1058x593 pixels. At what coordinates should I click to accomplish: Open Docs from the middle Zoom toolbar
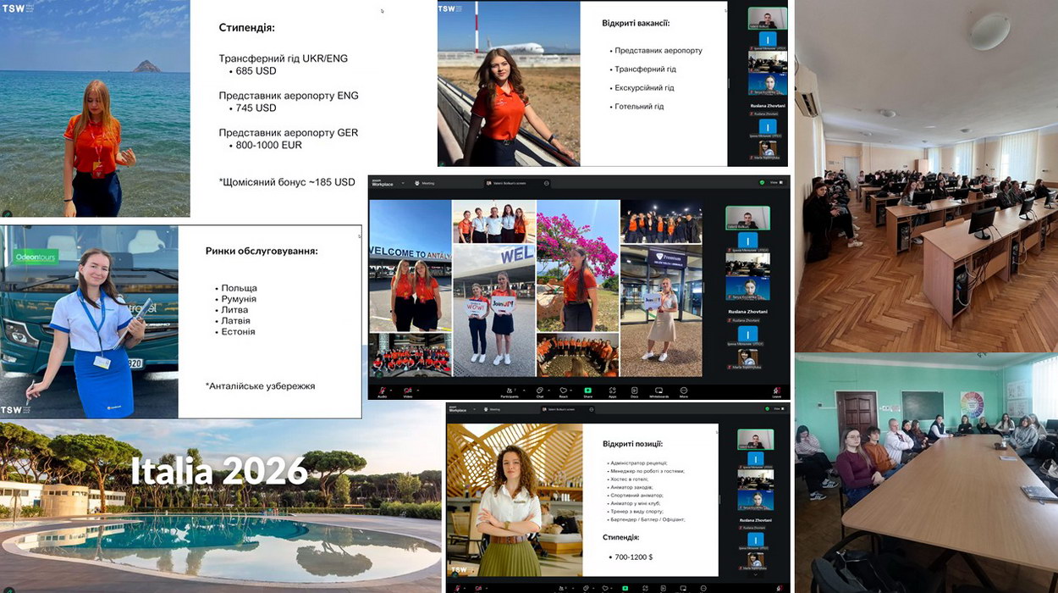click(635, 391)
